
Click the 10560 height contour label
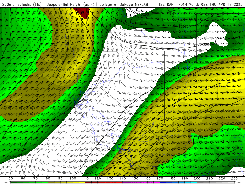pyautogui.click(x=192, y=118)
